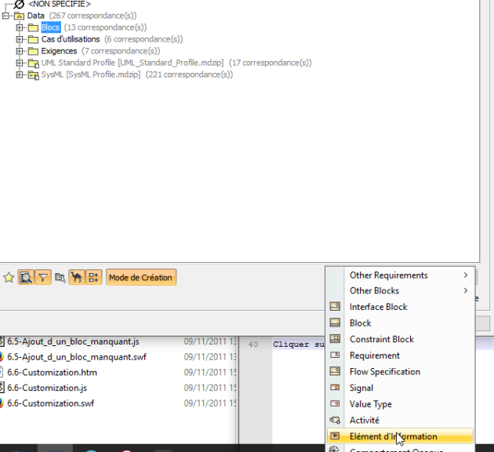Click the Requirement icon in menu
Screen dimensions: 494x452
[335, 355]
